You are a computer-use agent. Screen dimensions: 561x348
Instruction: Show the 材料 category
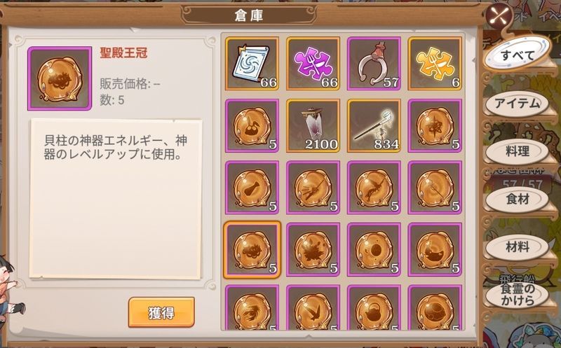pos(517,247)
